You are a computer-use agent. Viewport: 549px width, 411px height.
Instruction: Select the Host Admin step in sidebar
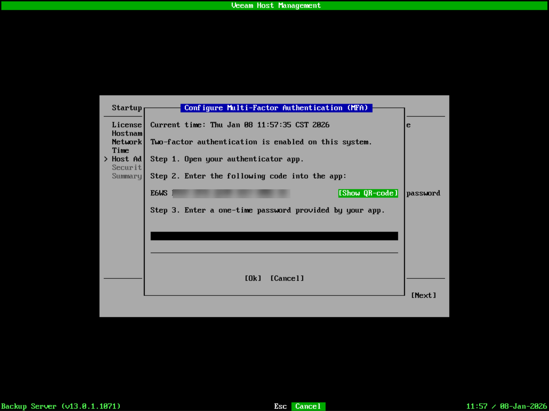click(x=127, y=159)
